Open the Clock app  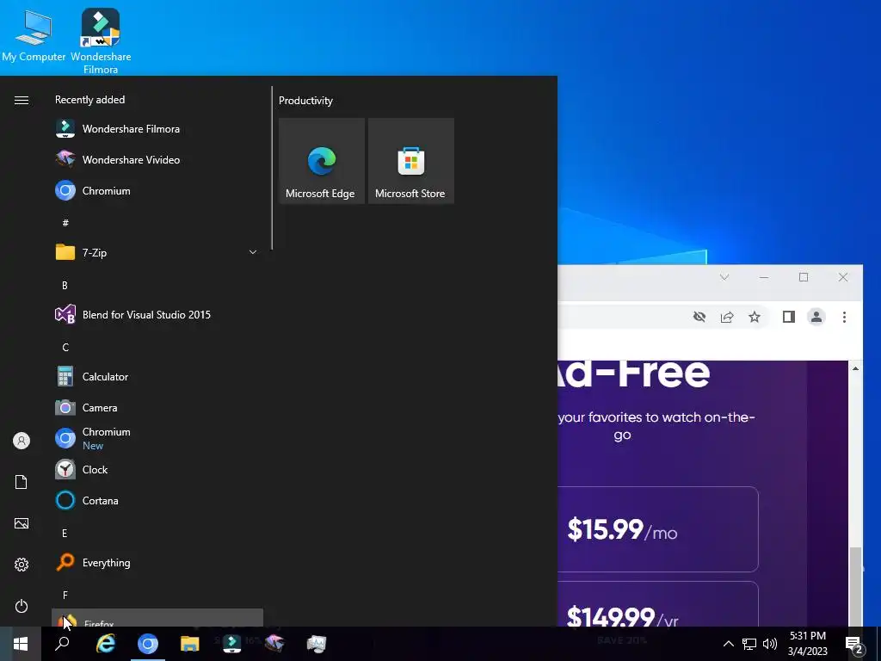coord(157,469)
